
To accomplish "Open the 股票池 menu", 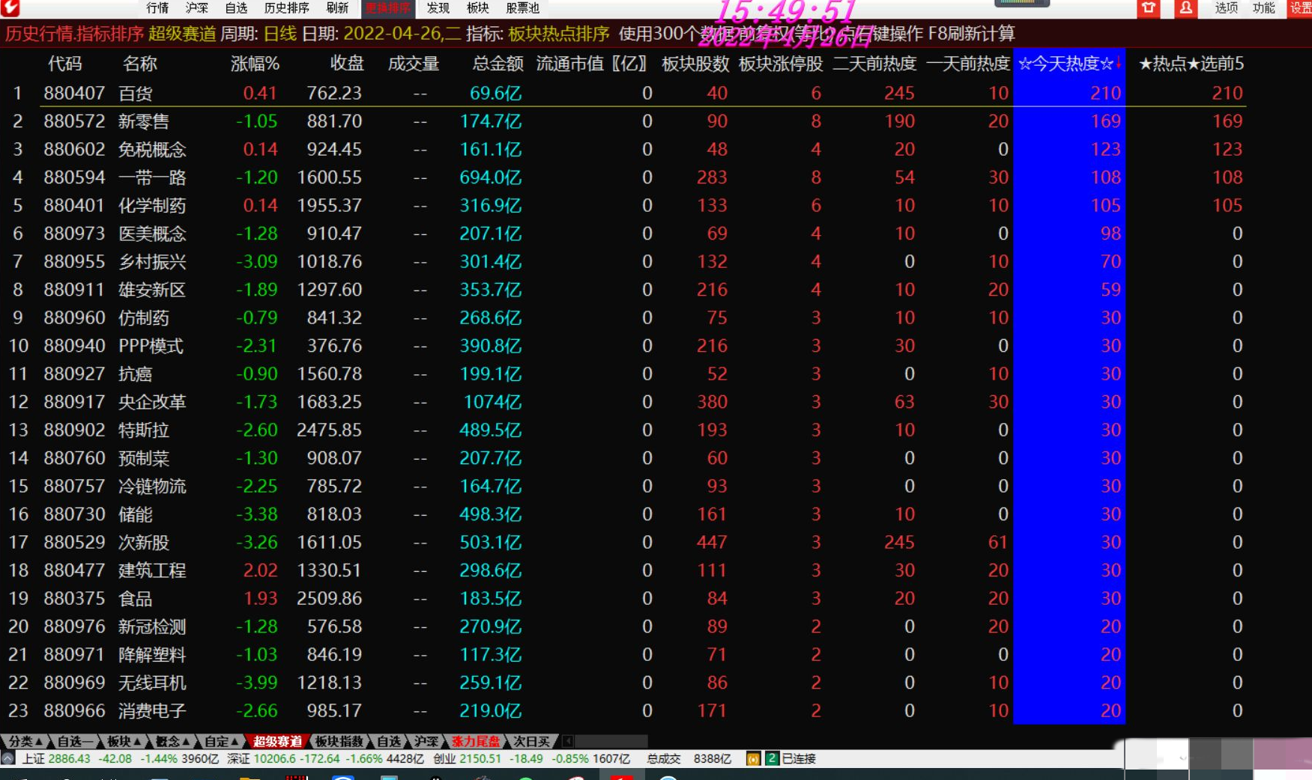I will coord(522,8).
